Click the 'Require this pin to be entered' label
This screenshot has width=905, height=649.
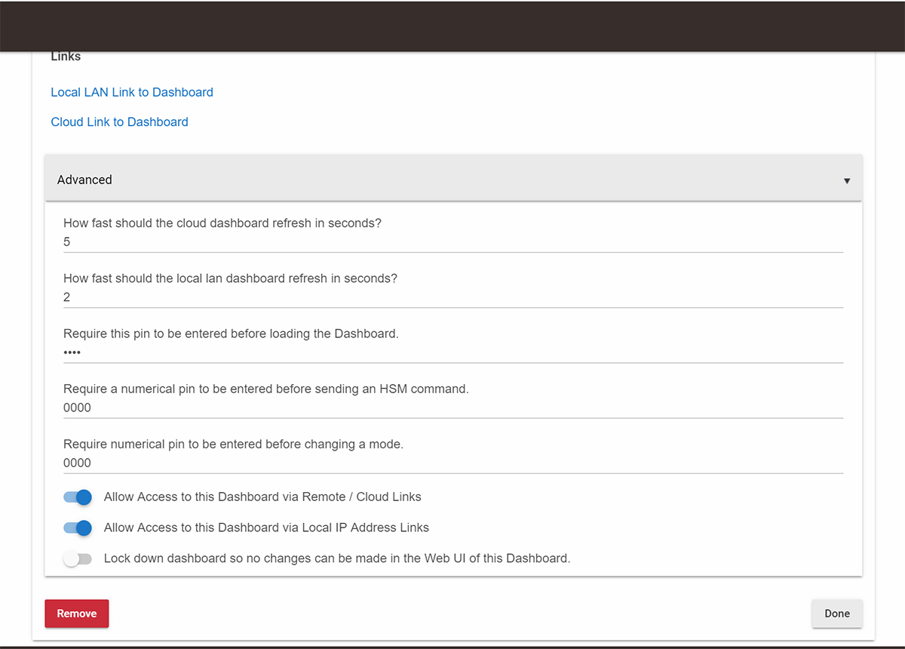coord(231,334)
